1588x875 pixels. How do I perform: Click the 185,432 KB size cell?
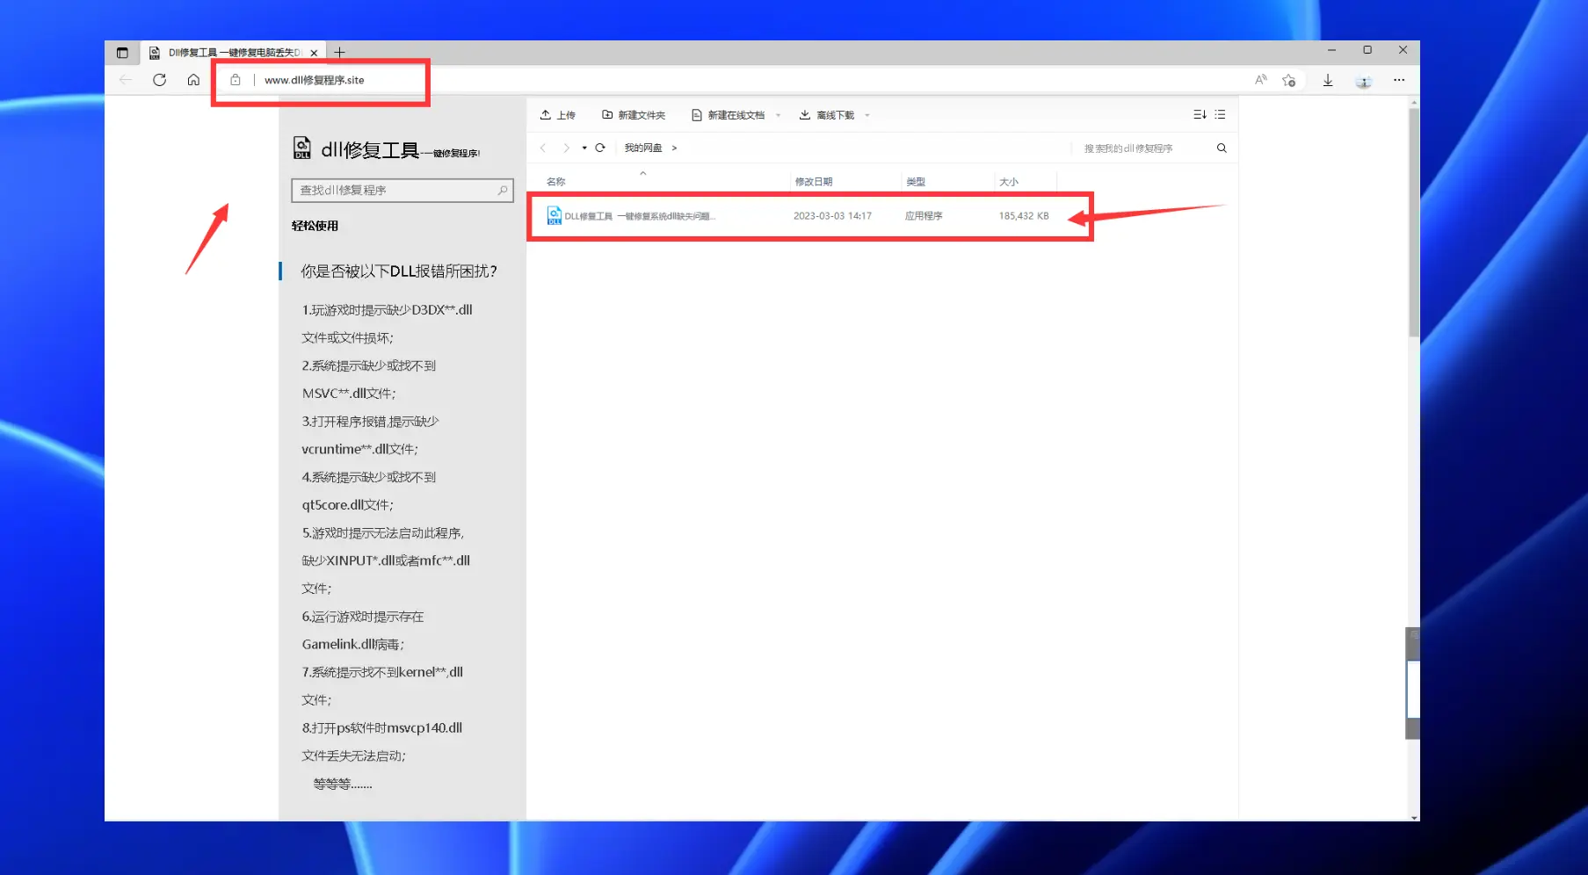pyautogui.click(x=1024, y=216)
